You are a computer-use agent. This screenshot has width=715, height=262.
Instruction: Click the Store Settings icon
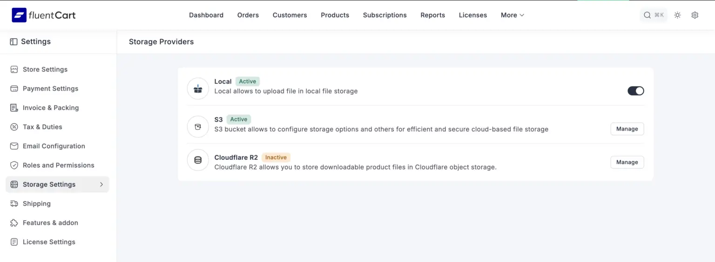[x=14, y=69]
